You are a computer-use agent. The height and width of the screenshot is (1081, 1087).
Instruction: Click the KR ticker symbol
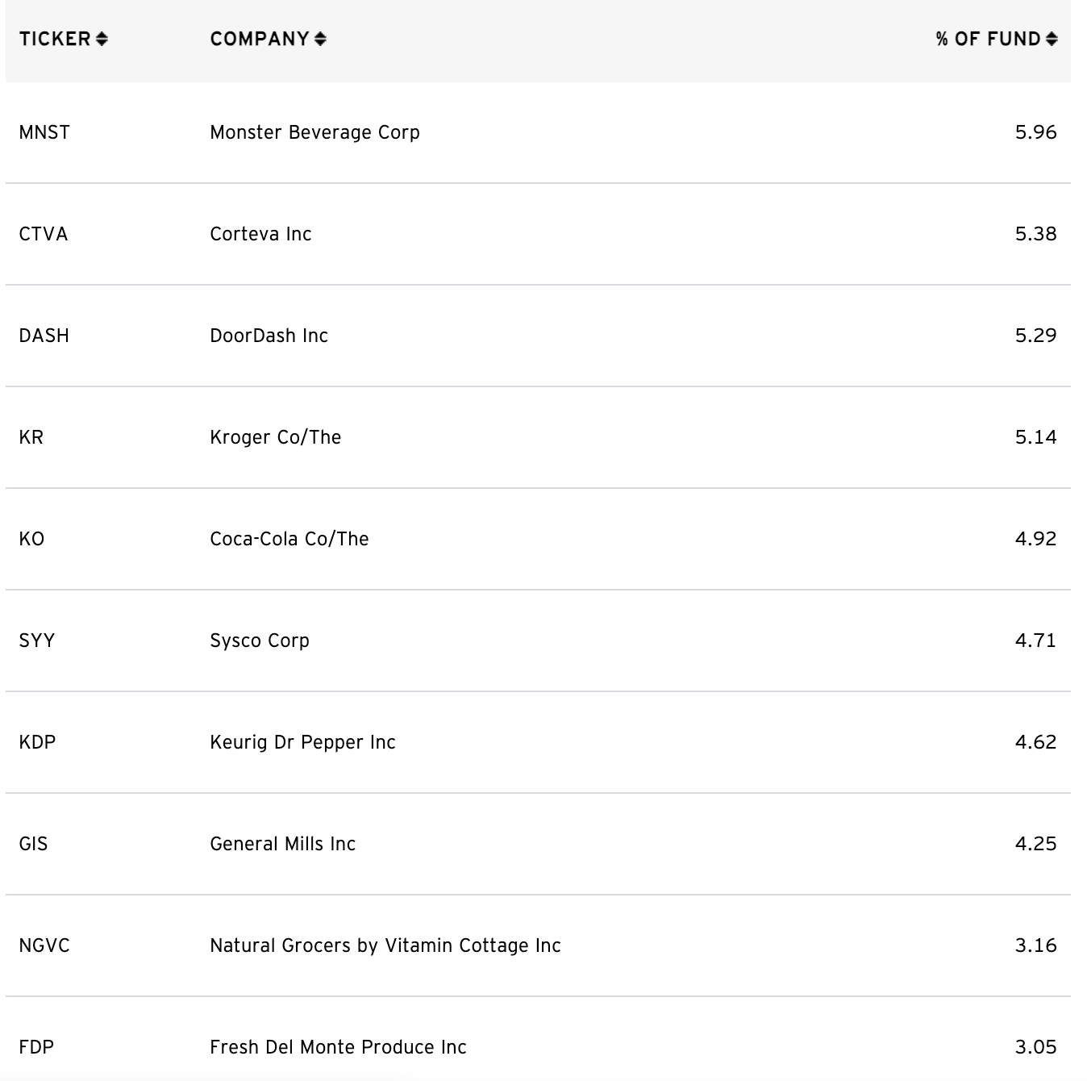pos(31,437)
